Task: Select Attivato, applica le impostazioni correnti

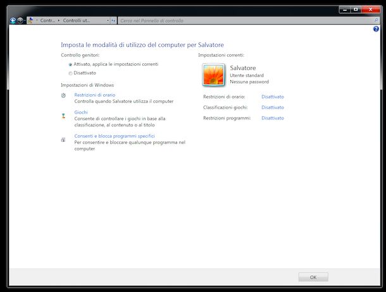Action: 70,64
